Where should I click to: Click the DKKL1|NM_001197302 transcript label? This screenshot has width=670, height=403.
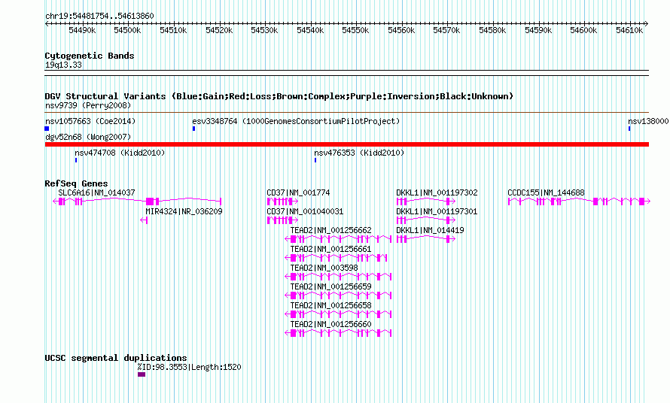(x=437, y=192)
